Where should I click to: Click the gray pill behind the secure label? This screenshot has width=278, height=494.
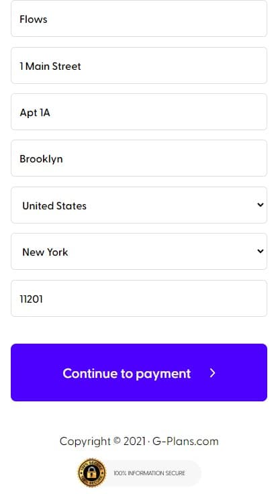148,473
